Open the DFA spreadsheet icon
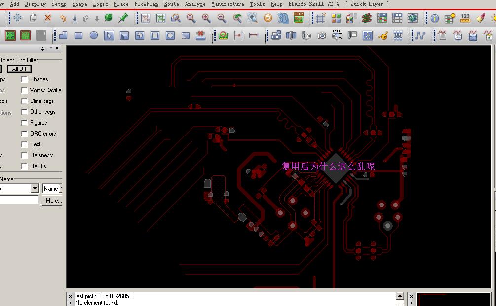Viewport: 496px width, 306px height. coord(397,18)
